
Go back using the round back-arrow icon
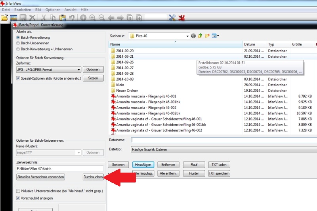(x=193, y=36)
